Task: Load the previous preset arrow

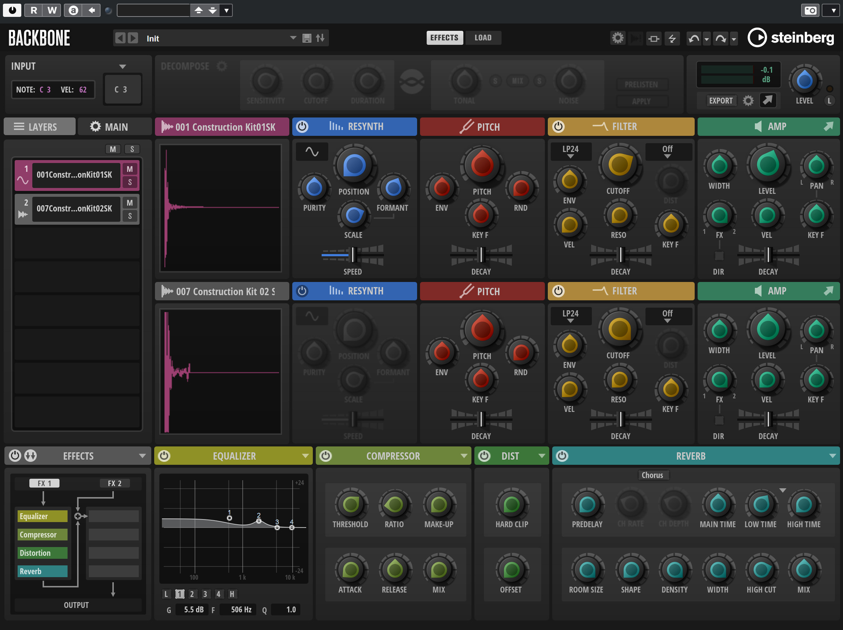Action: tap(120, 38)
